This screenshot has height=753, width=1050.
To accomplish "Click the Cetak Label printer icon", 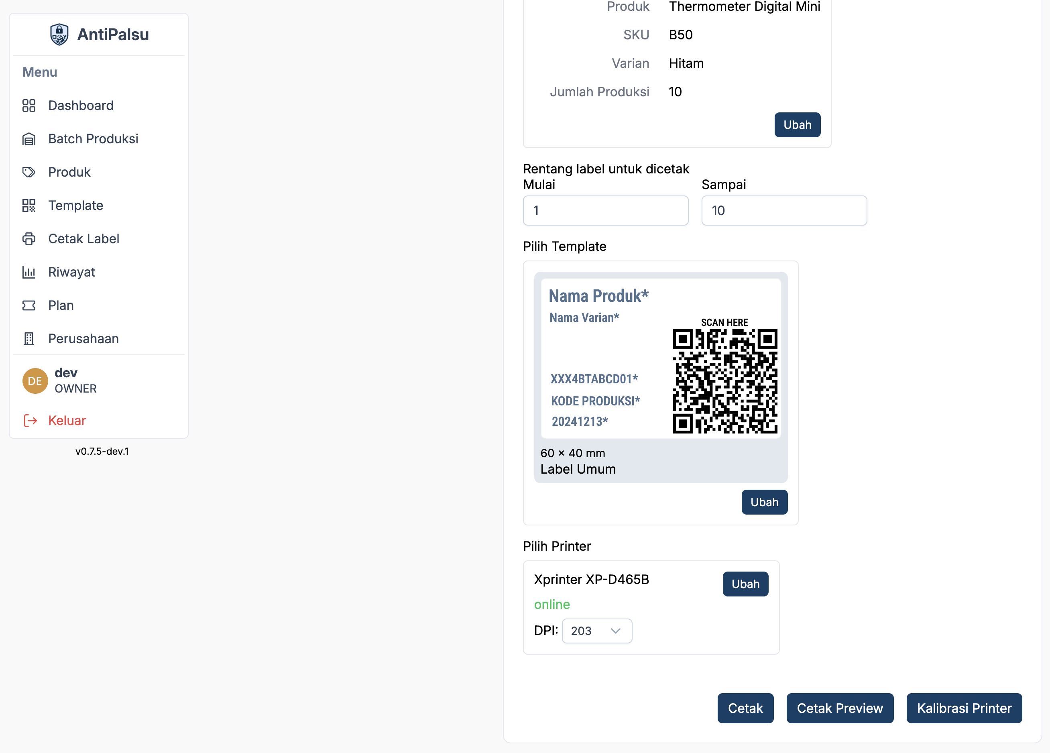I will coord(29,239).
